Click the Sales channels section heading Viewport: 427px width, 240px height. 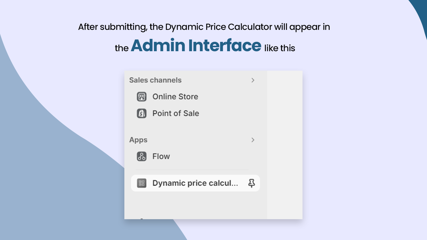click(x=155, y=80)
